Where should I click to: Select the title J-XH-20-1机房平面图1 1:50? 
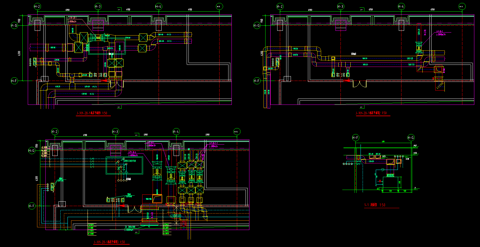point(92,113)
